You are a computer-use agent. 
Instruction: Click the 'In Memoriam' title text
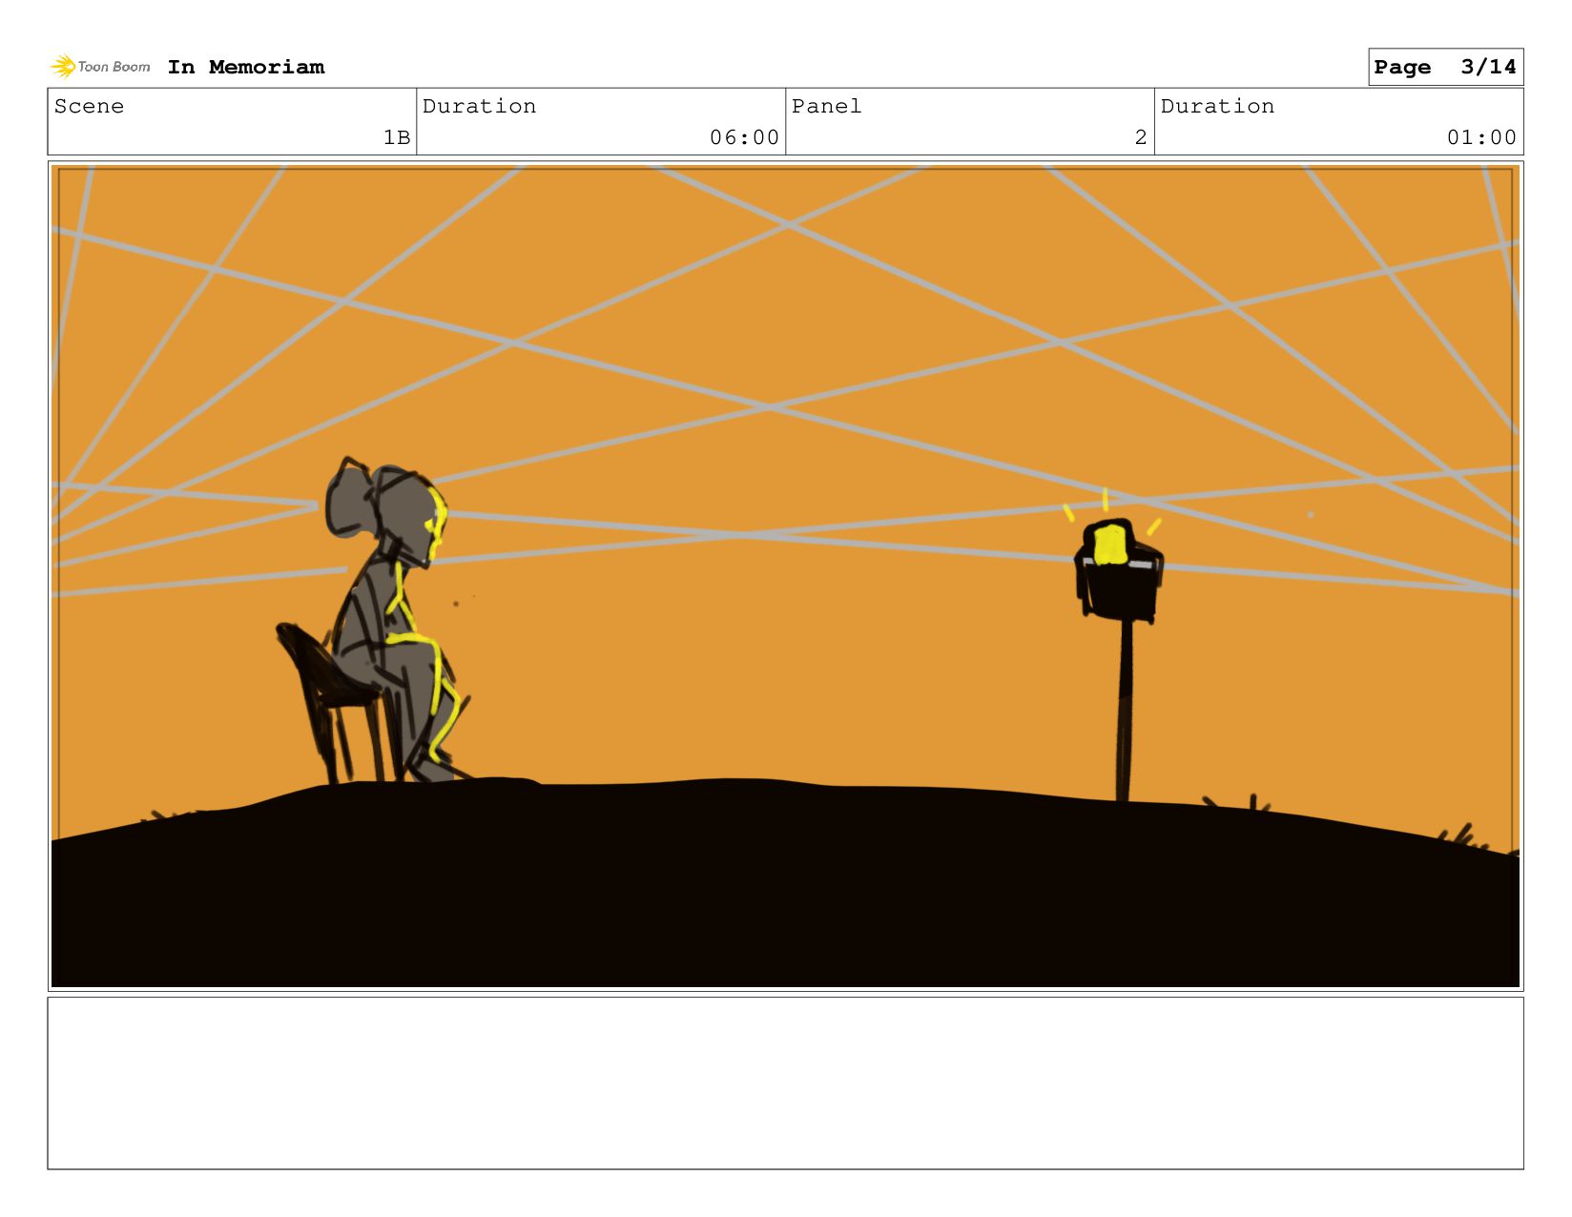(246, 67)
